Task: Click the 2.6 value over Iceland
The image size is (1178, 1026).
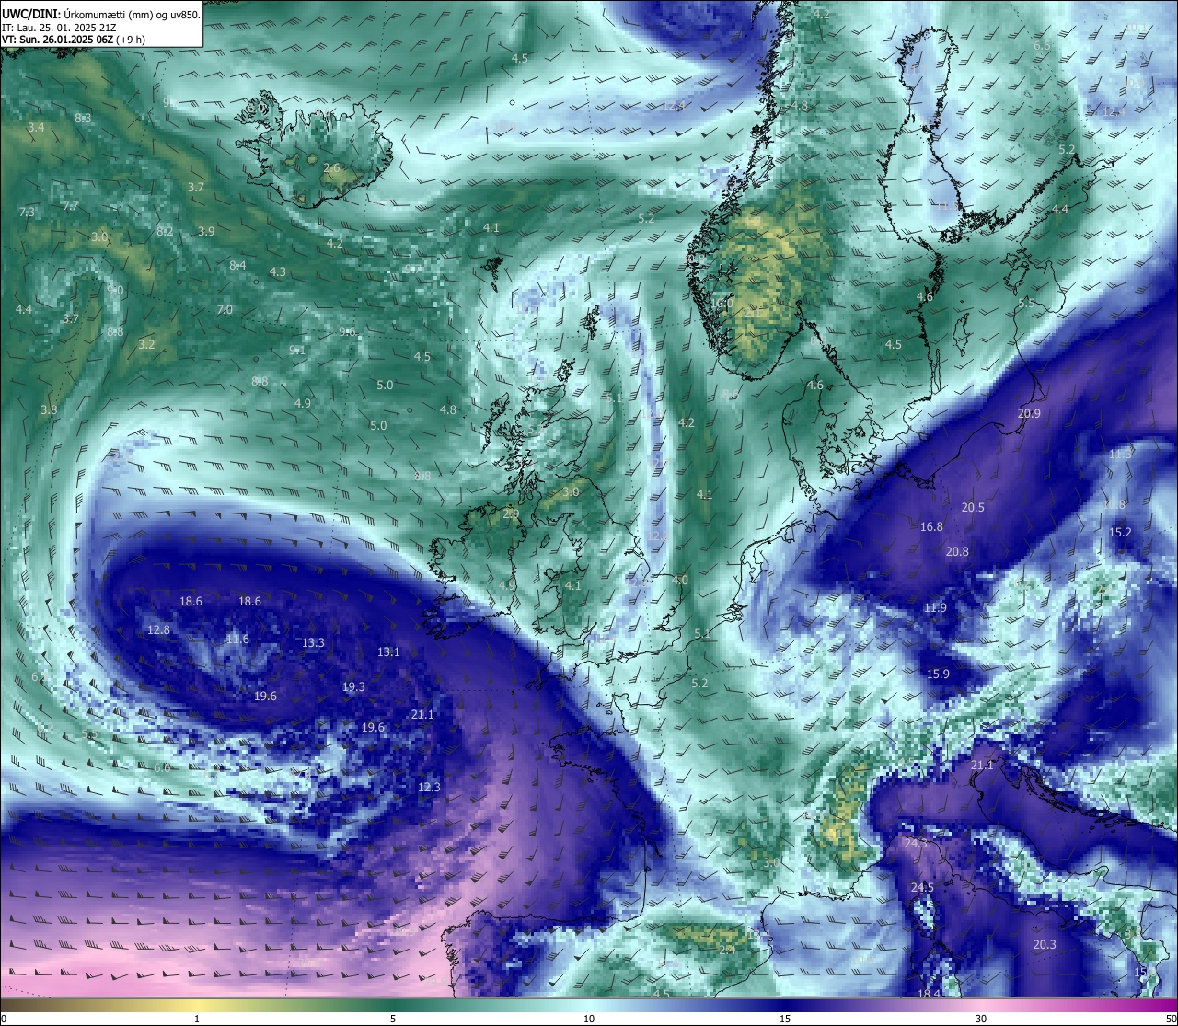Action: coord(331,167)
